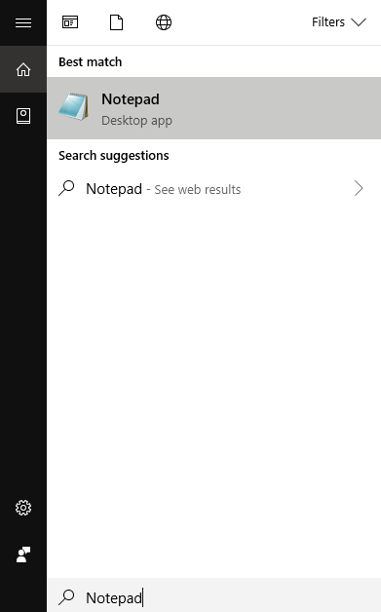Filter results by Web globe icon
Image resolution: width=381 pixels, height=612 pixels.
[164, 22]
